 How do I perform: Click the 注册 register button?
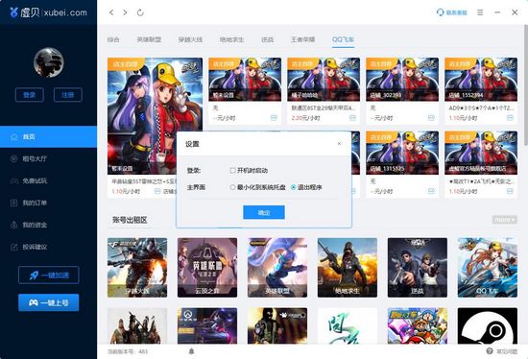click(68, 95)
